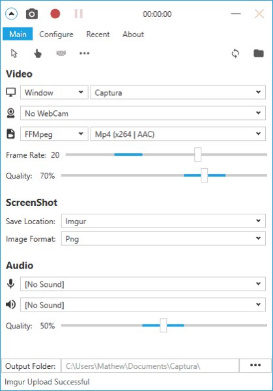Screen dimensions: 273x391
Task: Toggle keystrokes overlay keyboard icon
Action: tap(61, 53)
